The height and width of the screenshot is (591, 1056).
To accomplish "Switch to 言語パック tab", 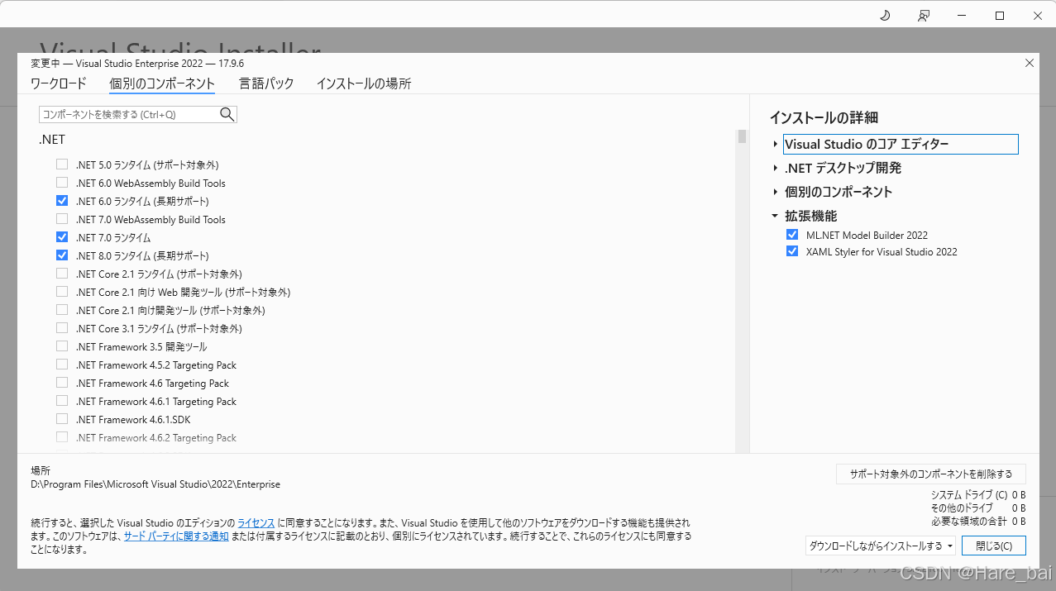I will click(266, 84).
